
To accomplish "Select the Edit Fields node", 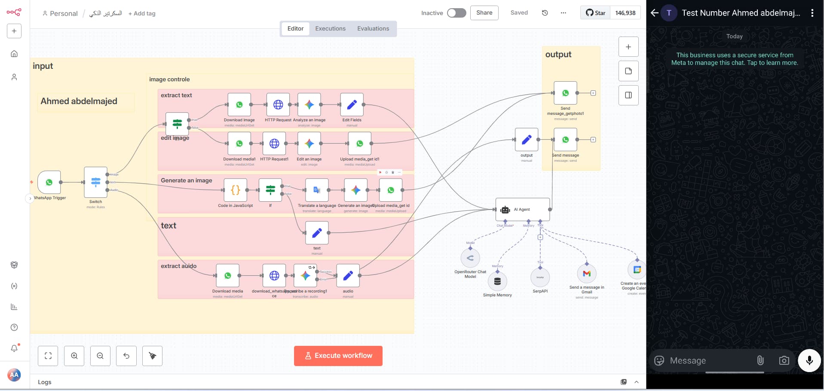I will 352,105.
